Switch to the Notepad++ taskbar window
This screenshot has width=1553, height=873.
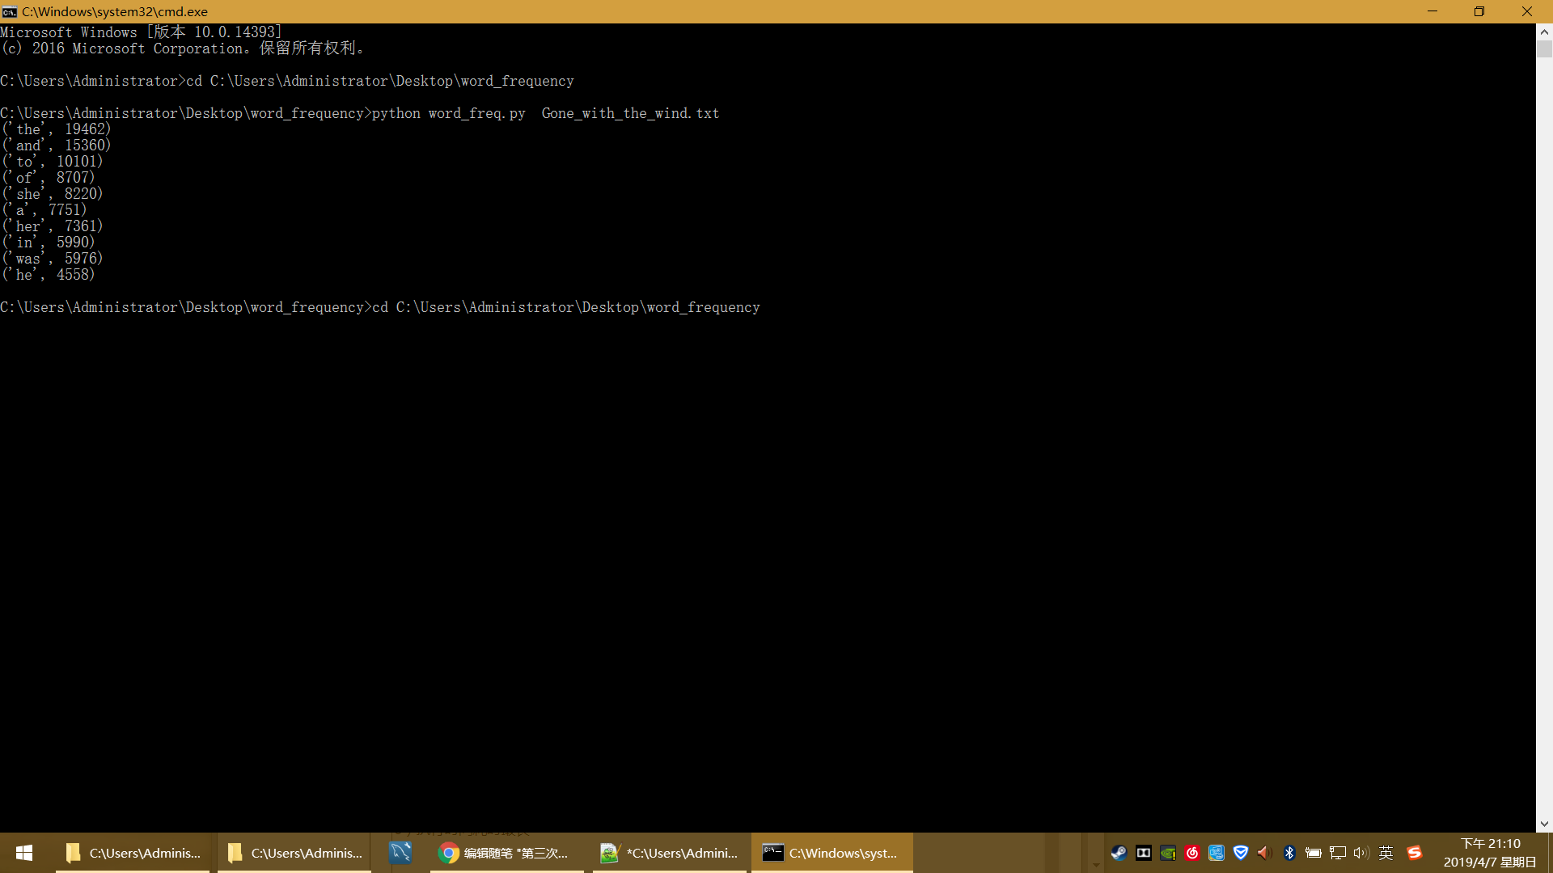tap(670, 853)
